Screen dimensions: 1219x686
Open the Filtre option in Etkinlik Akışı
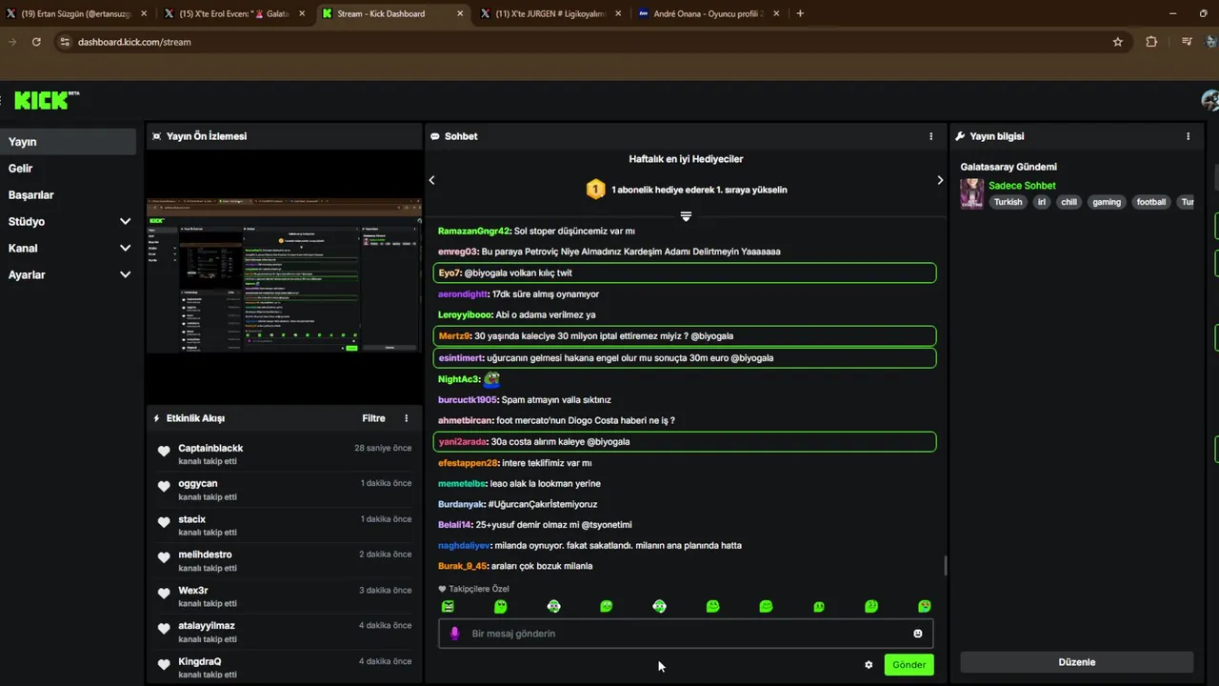373,418
